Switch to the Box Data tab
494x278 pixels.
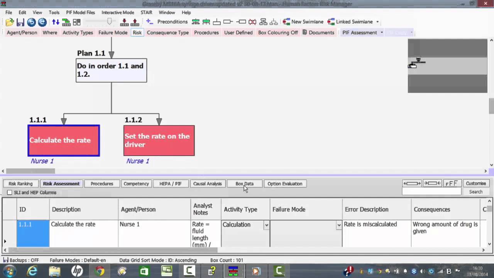(244, 184)
